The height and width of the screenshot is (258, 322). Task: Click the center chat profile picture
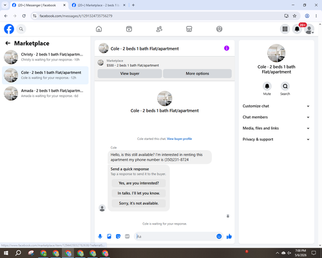point(165,99)
